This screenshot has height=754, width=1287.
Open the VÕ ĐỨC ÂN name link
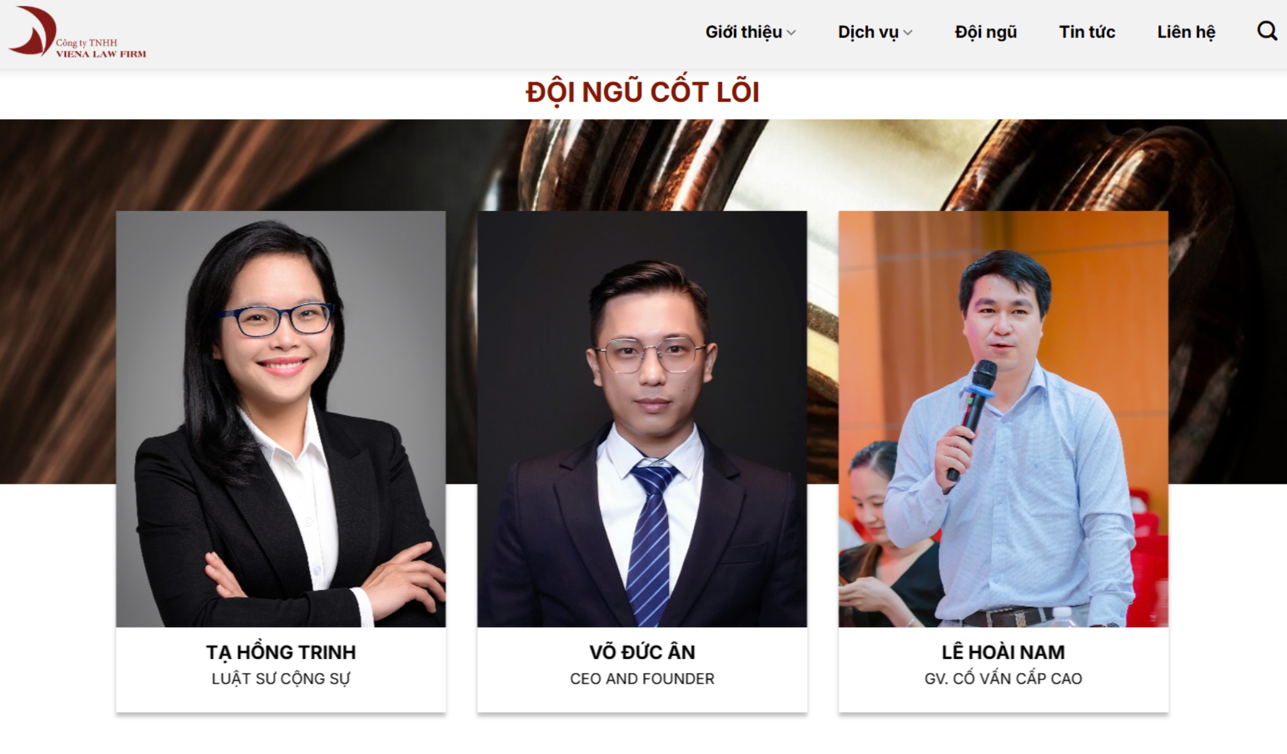coord(642,652)
